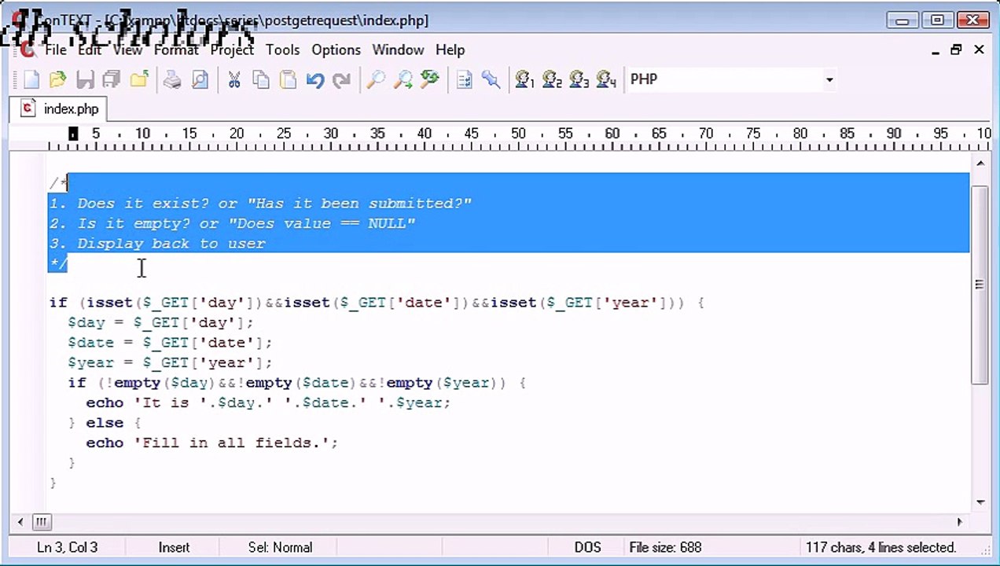The height and width of the screenshot is (566, 1000).
Task: Click the comment line '1. Does it exist?'
Action: pos(260,203)
